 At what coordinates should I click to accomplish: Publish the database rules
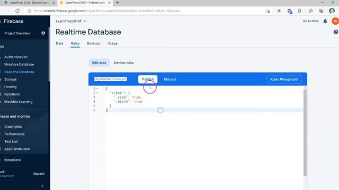148,79
